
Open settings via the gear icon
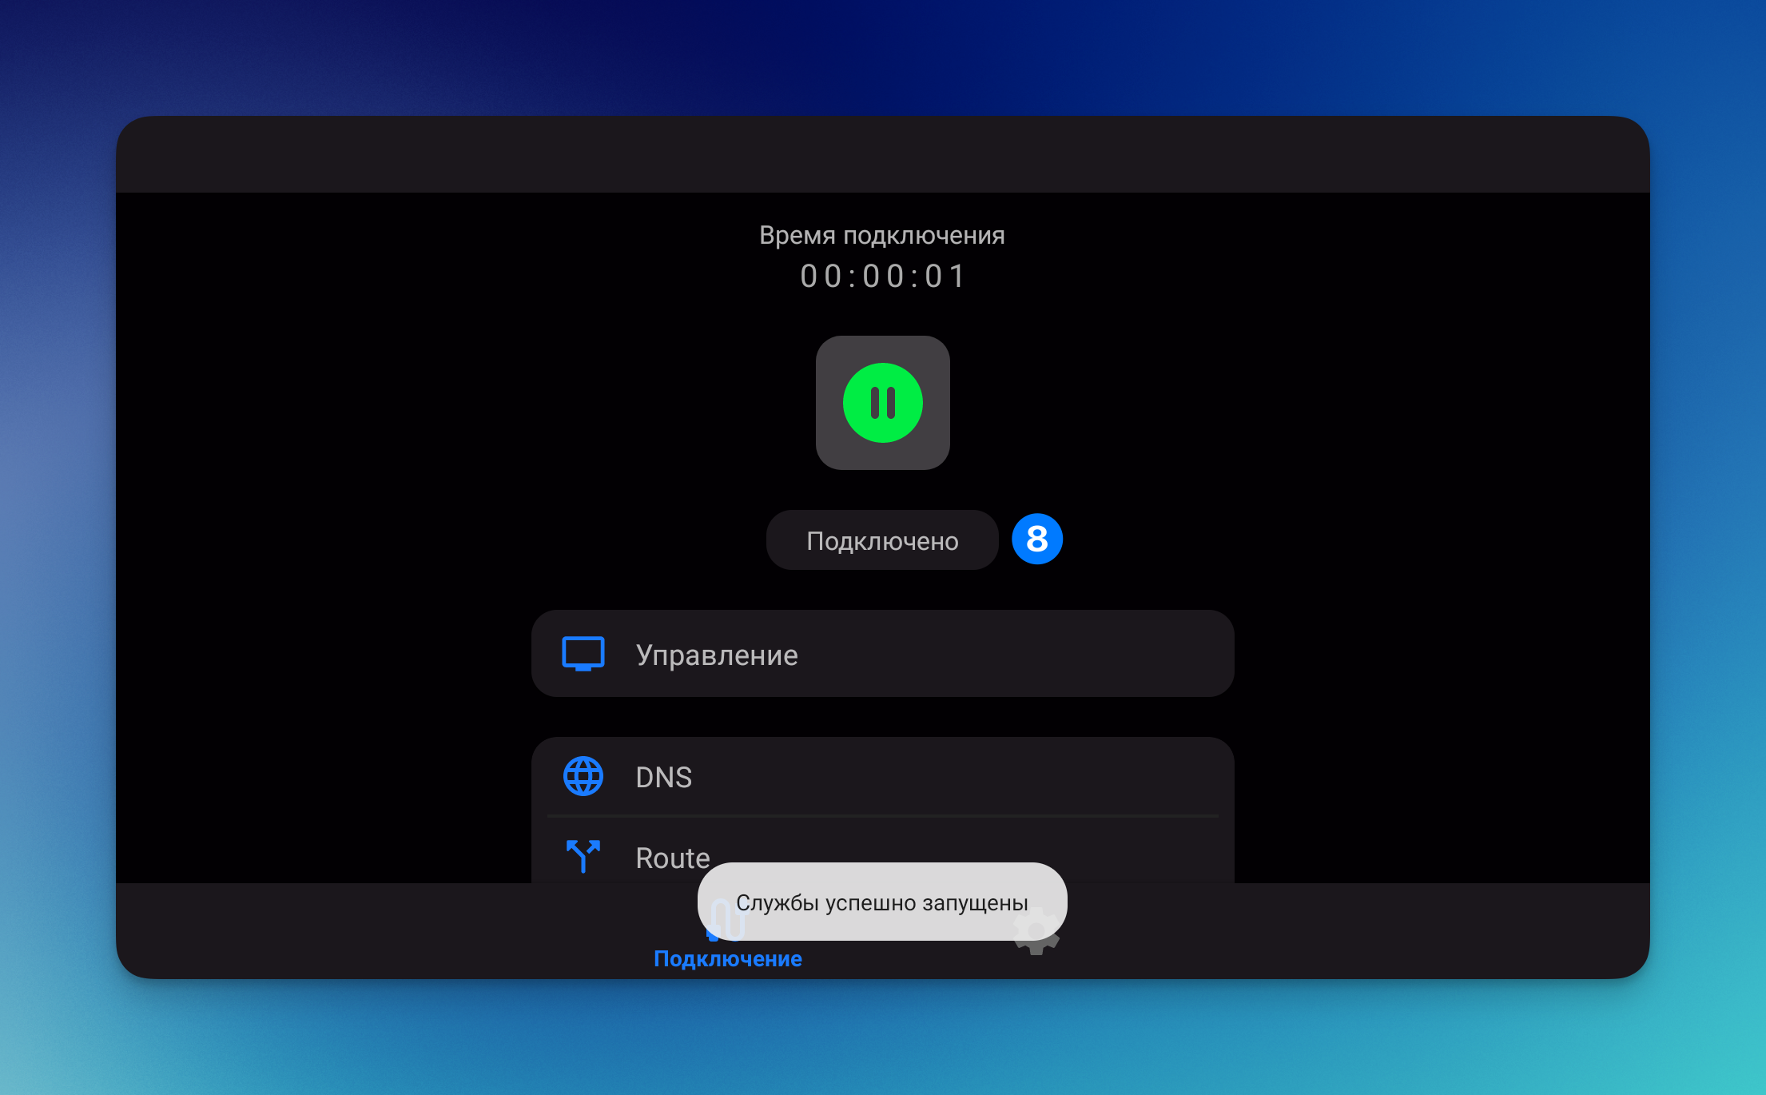coord(1036,949)
